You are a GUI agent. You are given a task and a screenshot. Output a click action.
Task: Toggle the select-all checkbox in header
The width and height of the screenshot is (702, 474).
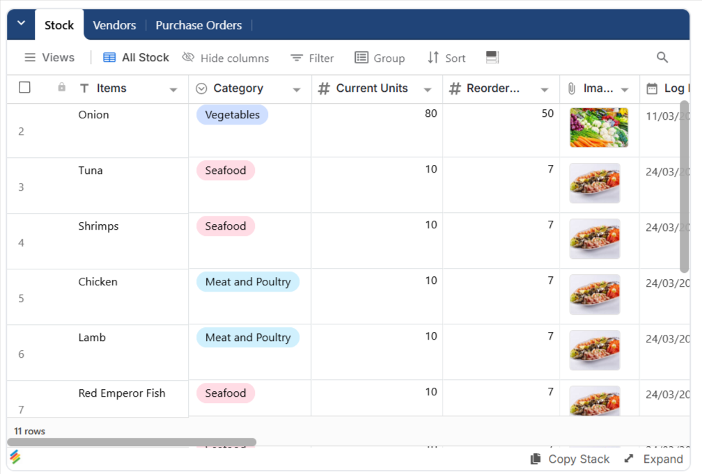[24, 87]
